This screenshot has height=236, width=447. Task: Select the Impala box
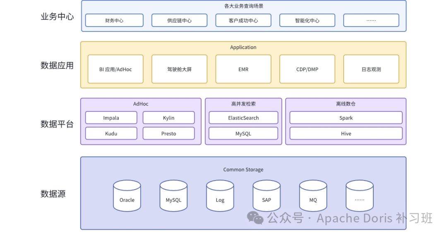[111, 118]
